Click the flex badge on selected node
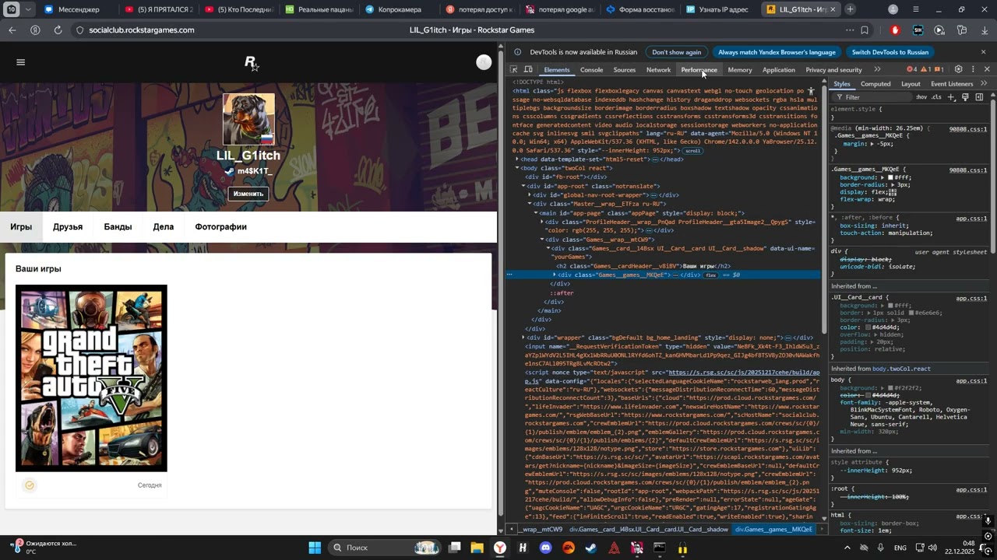 tap(710, 275)
